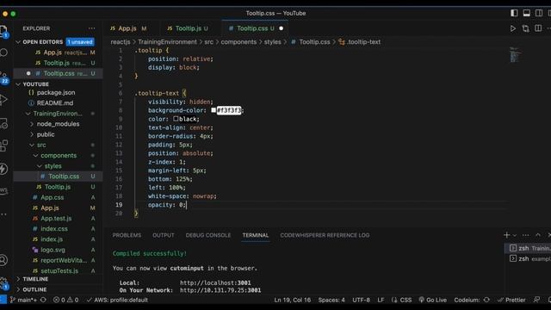
Task: Click main branch indicator in status bar
Action: click(x=23, y=300)
